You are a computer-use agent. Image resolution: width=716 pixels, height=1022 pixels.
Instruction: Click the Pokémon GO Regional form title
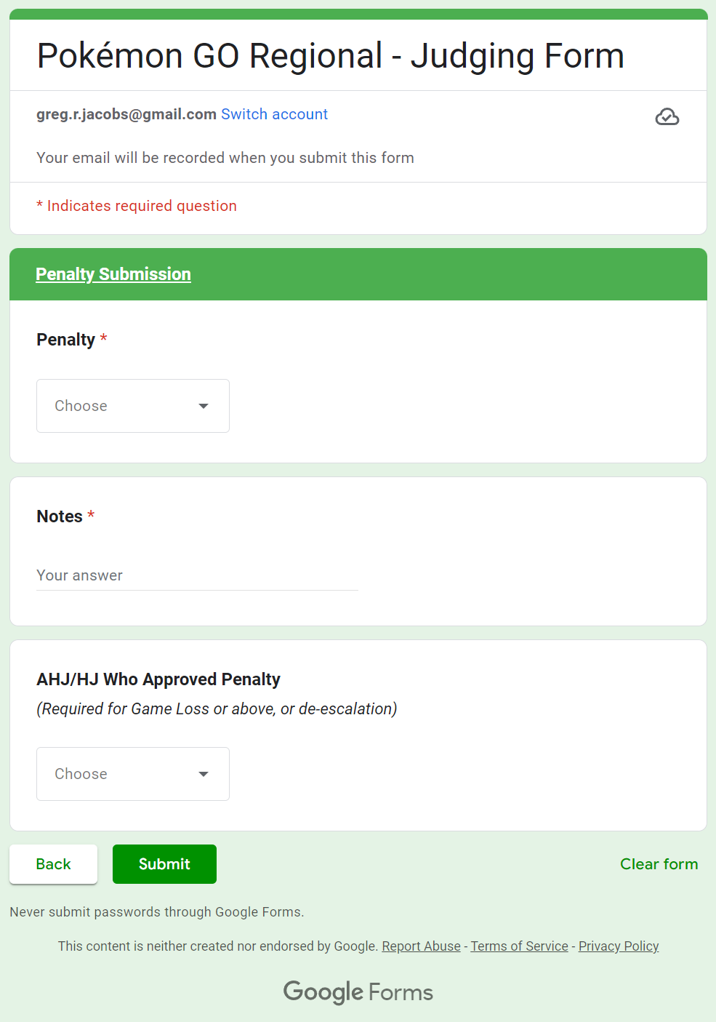coord(331,56)
